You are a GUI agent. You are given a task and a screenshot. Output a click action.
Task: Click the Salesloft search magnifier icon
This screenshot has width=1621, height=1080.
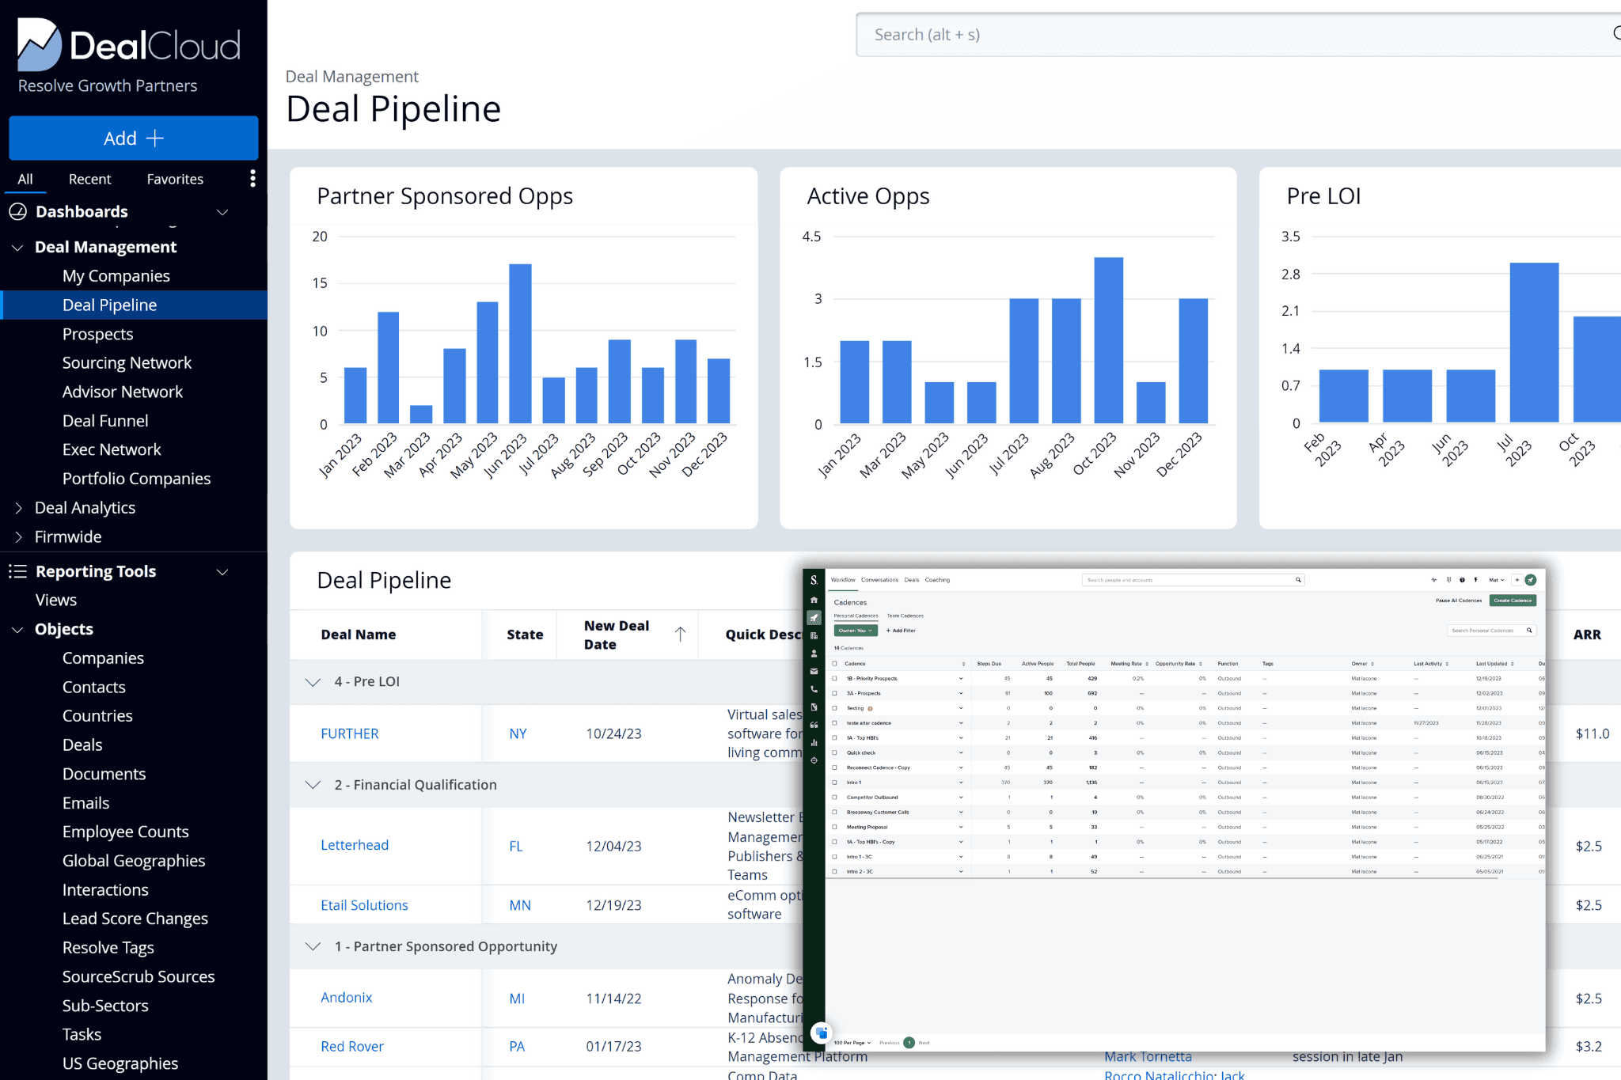[x=1298, y=580]
